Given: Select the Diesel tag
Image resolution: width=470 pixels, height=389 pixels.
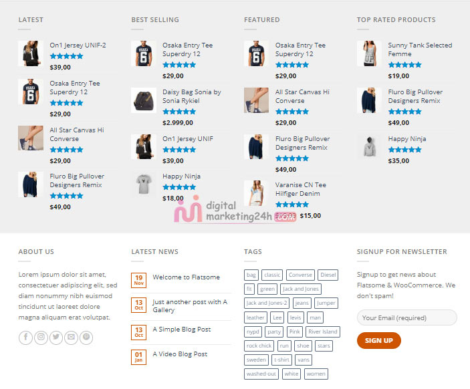Looking at the screenshot, I should point(328,275).
